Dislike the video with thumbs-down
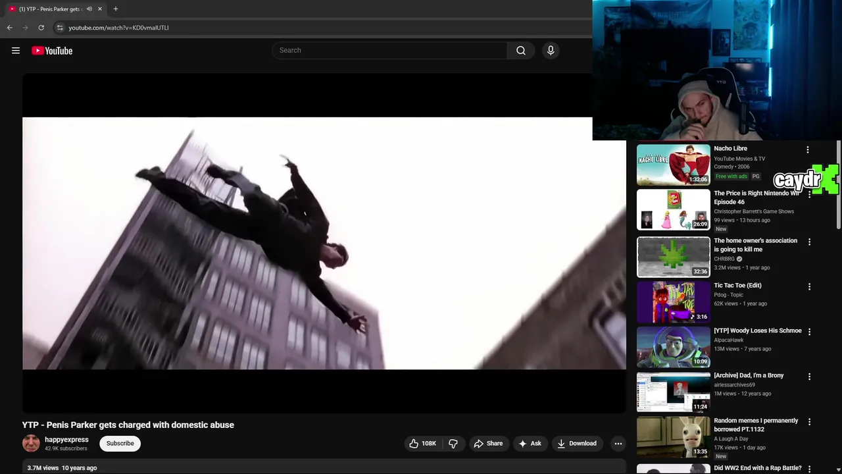Viewport: 842px width, 474px height. click(x=453, y=444)
